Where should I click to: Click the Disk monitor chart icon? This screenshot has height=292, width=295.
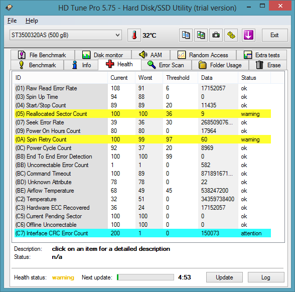pyautogui.click(x=86, y=55)
